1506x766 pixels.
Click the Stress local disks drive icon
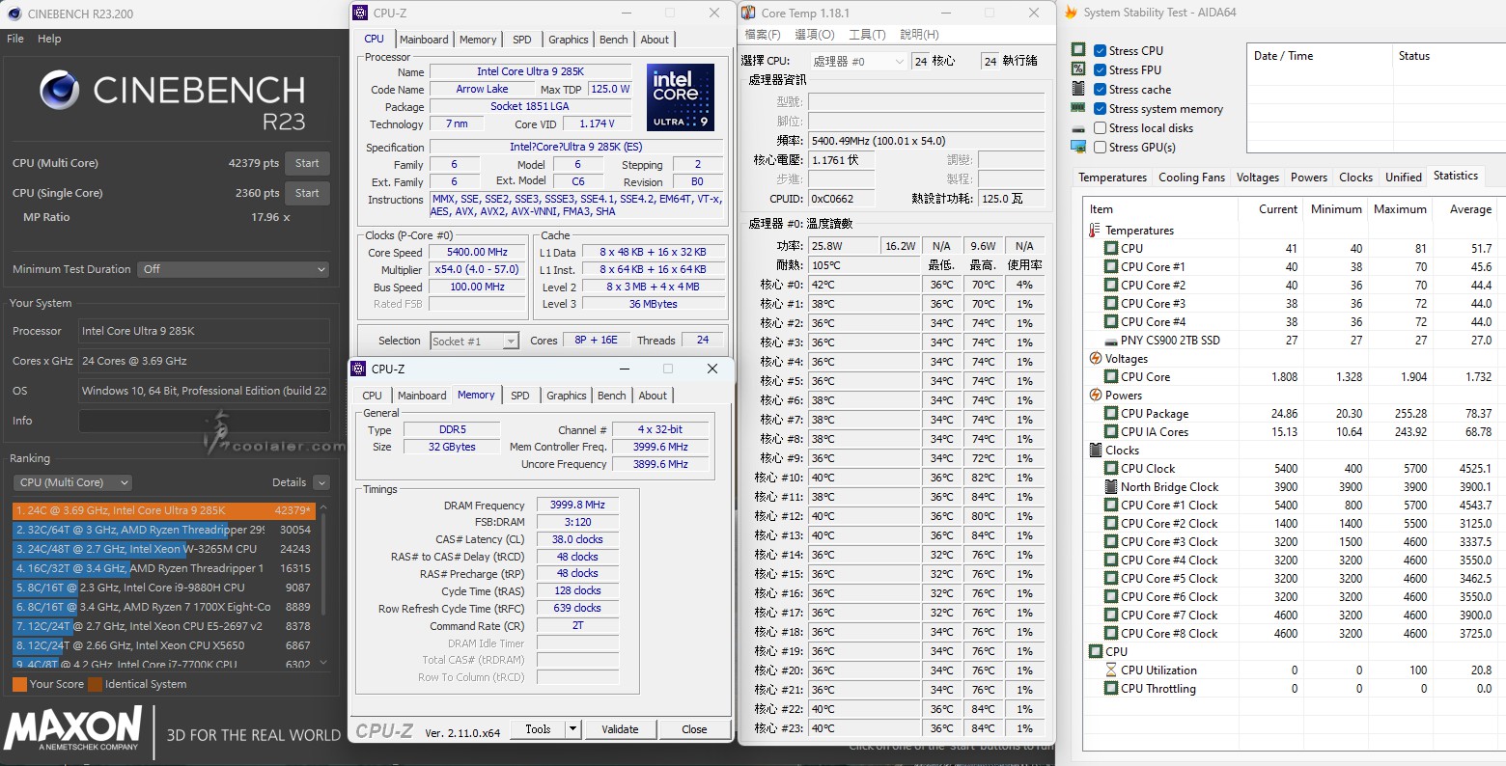1078,127
